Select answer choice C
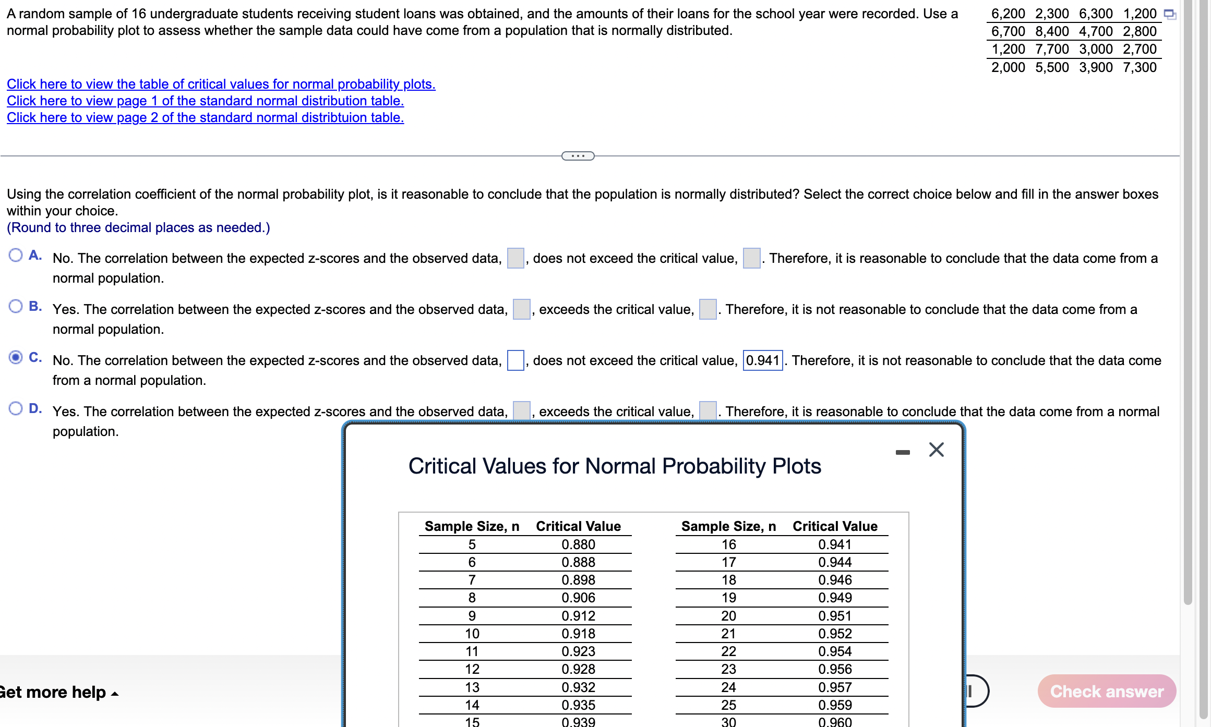 16,357
